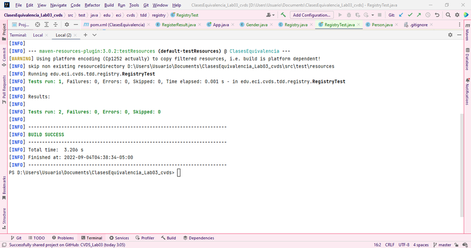Open Project panel options gear
Image resolution: width=471 pixels, height=248 pixels.
[x=66, y=25]
